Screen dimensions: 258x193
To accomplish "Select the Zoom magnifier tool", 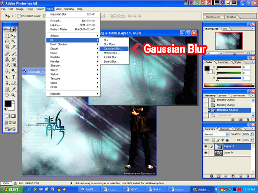I will [x=13, y=95].
